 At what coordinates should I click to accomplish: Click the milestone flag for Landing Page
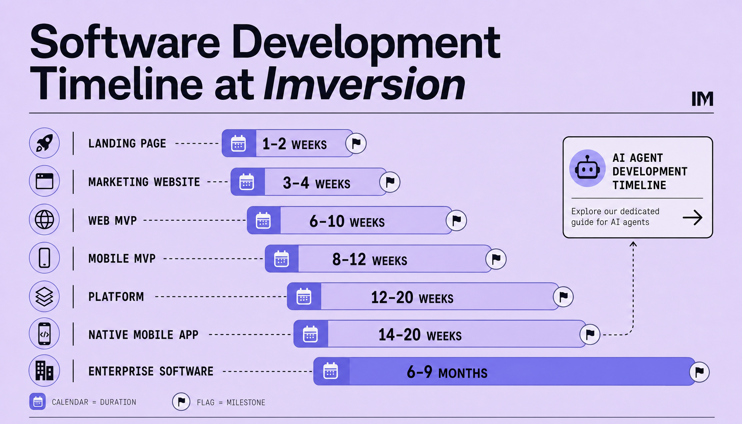tap(356, 143)
